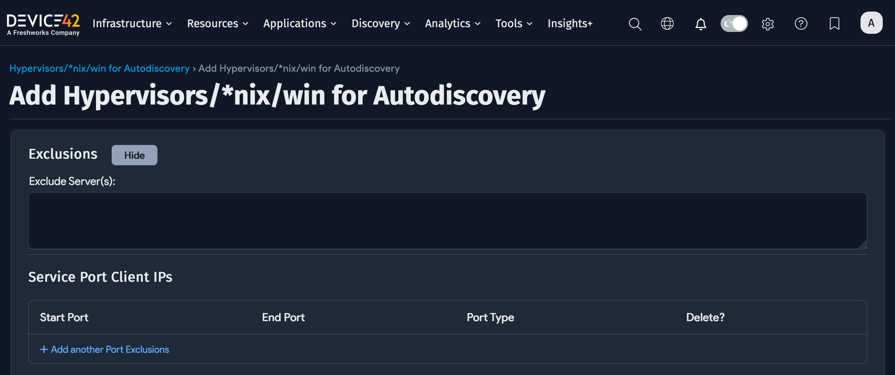Open the user avatar 'A' menu
The width and height of the screenshot is (895, 375).
tap(871, 23)
